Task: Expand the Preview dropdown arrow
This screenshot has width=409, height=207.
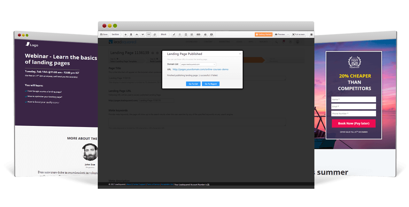Action: point(288,34)
